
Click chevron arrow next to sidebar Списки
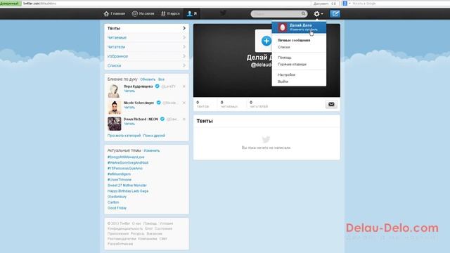point(184,65)
